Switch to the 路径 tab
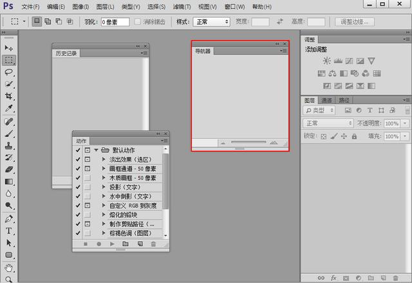412x283 pixels. (344, 100)
